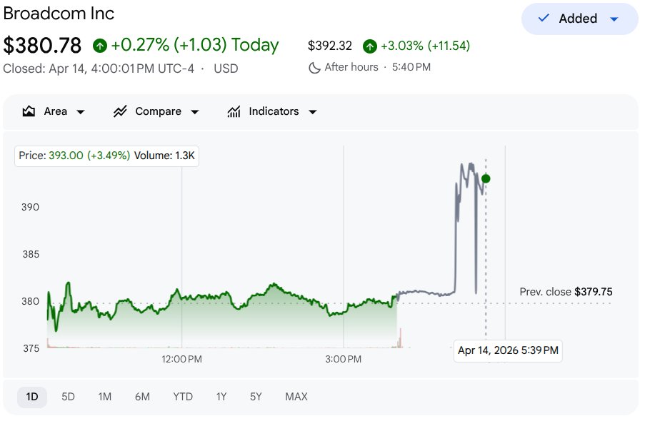
Task: Select the 1D time range tab
Action: [x=32, y=397]
